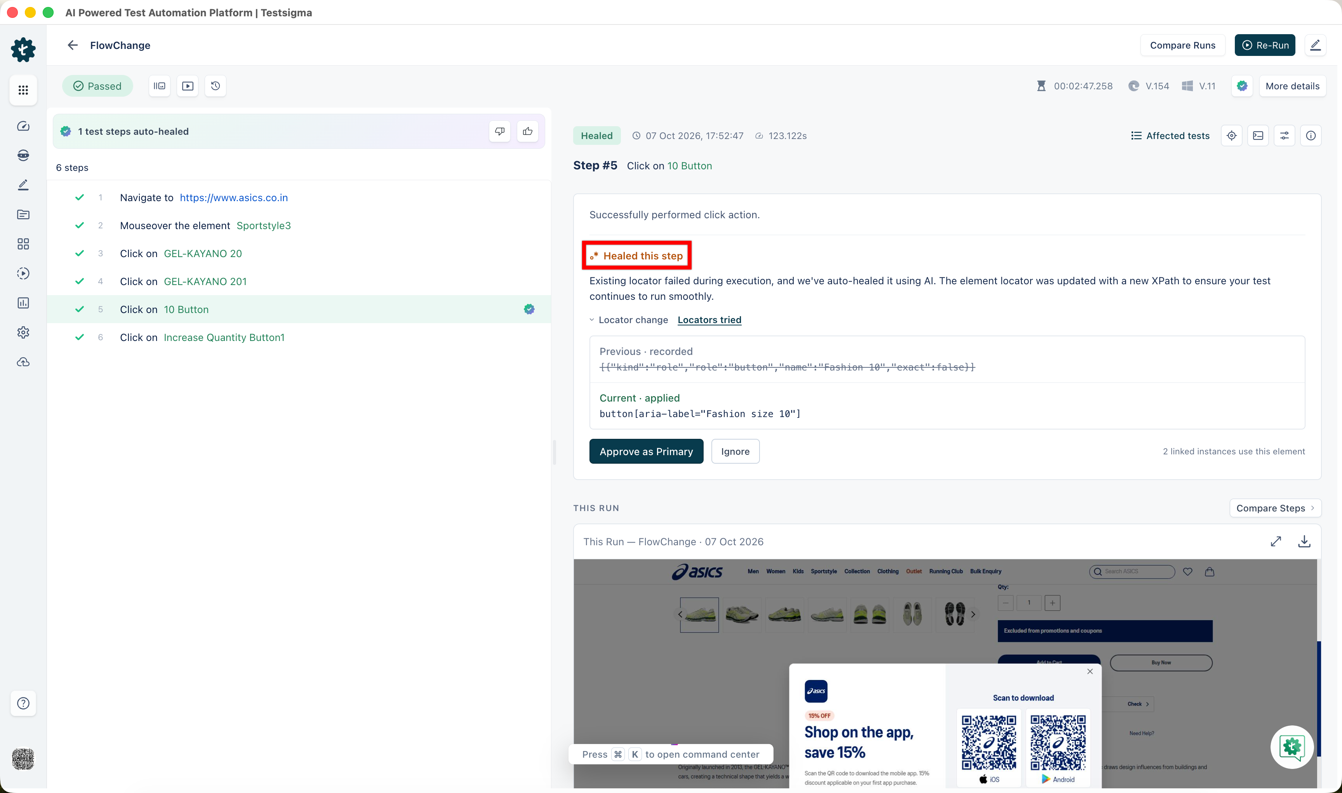Click the Approve as Primary button
Viewport: 1342px width, 793px height.
pos(646,452)
